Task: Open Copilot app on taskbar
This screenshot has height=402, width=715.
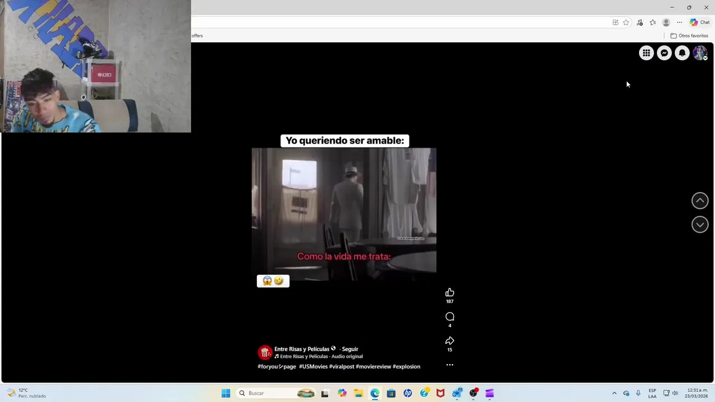Action: click(342, 393)
